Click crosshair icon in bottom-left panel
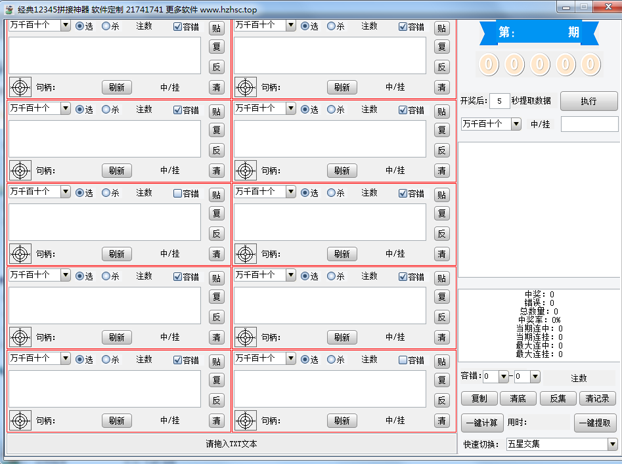622x464 pixels. pos(20,421)
